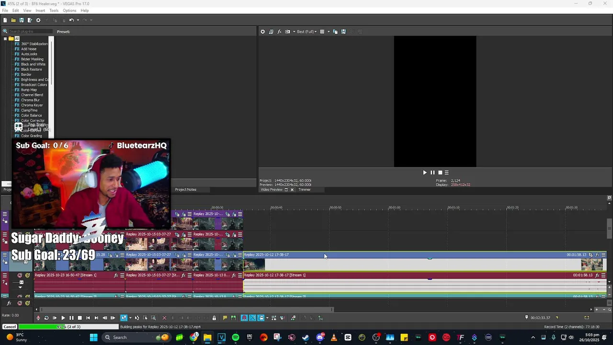Toggle Split Screen View icon in preview
The height and width of the screenshot is (345, 613).
(x=287, y=32)
